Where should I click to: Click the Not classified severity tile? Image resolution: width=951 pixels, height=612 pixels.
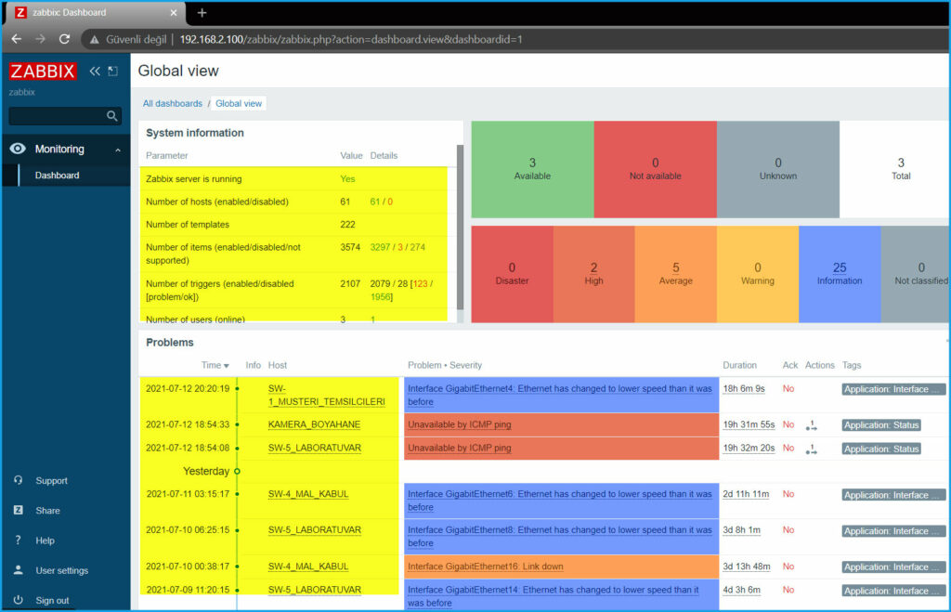[915, 274]
